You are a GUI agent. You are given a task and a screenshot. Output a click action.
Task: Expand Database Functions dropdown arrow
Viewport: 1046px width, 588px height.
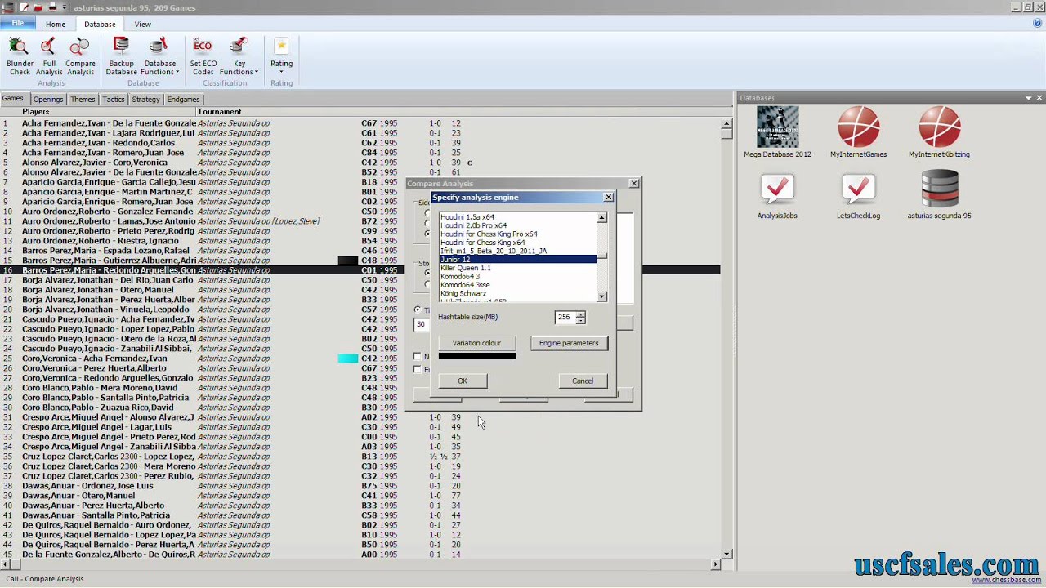pos(177,72)
